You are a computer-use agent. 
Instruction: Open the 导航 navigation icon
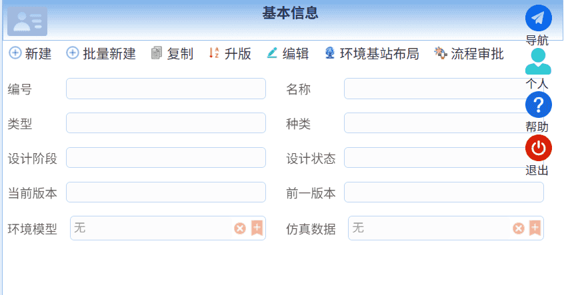tap(538, 18)
